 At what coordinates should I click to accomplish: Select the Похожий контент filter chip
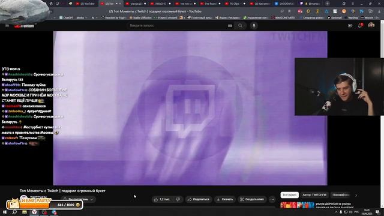click(341, 195)
